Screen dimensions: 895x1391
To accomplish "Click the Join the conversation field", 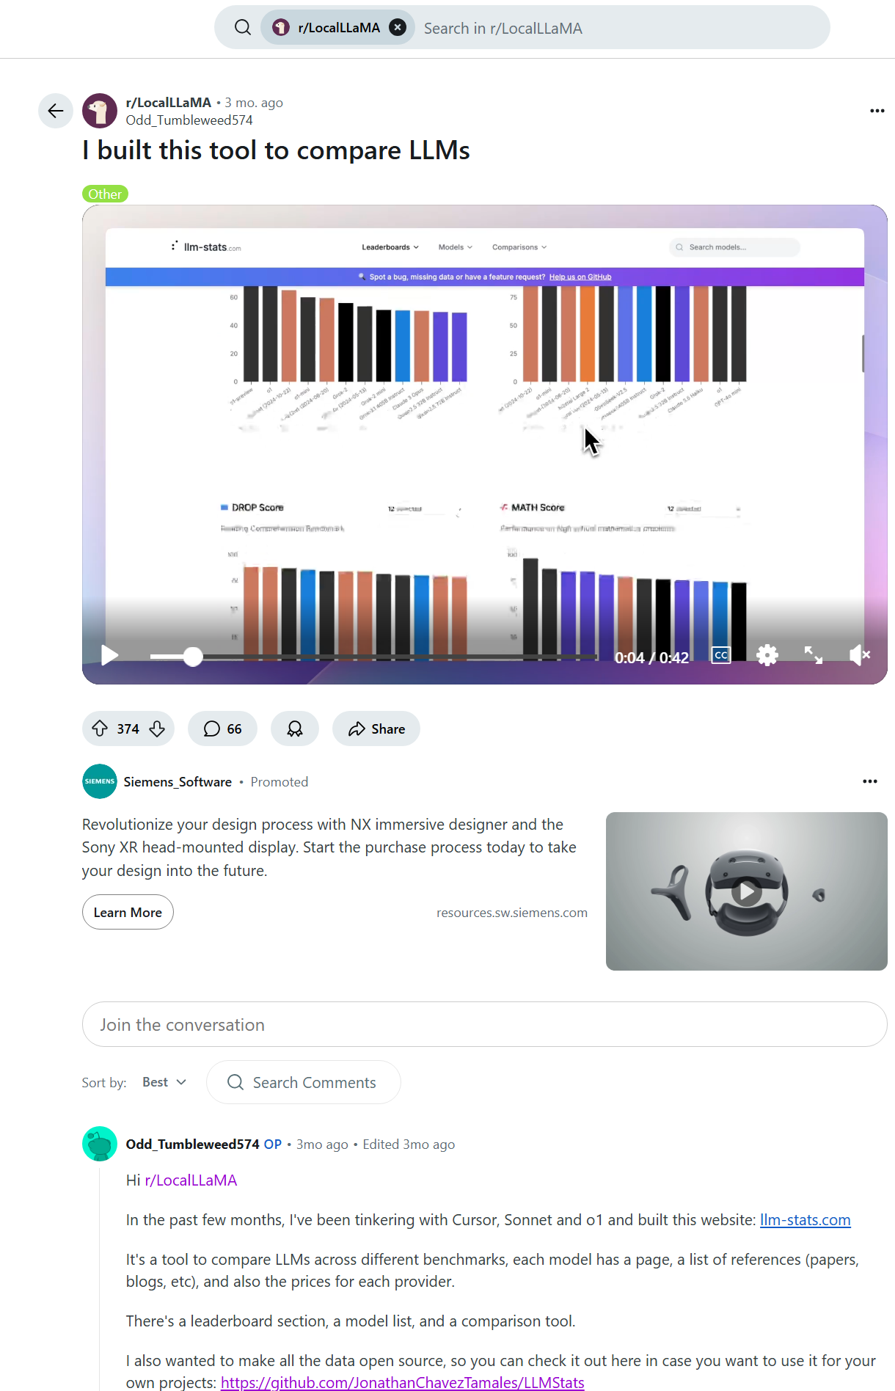I will pyautogui.click(x=485, y=1024).
